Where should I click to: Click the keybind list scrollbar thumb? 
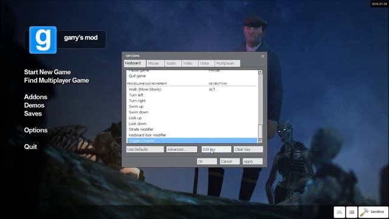260,131
